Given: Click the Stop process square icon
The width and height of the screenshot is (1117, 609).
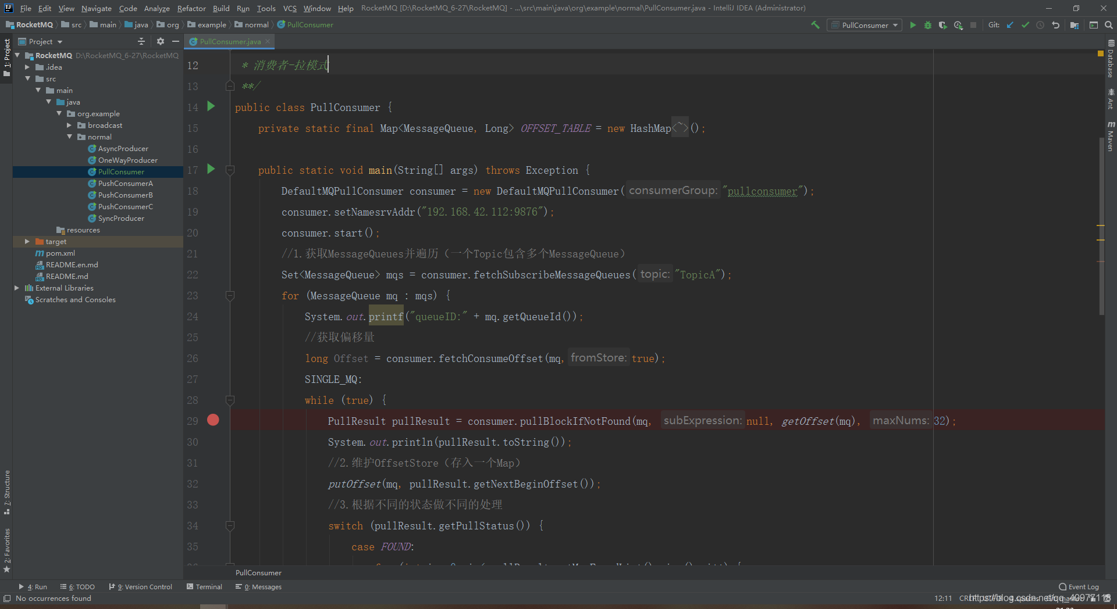Looking at the screenshot, I should pos(973,25).
